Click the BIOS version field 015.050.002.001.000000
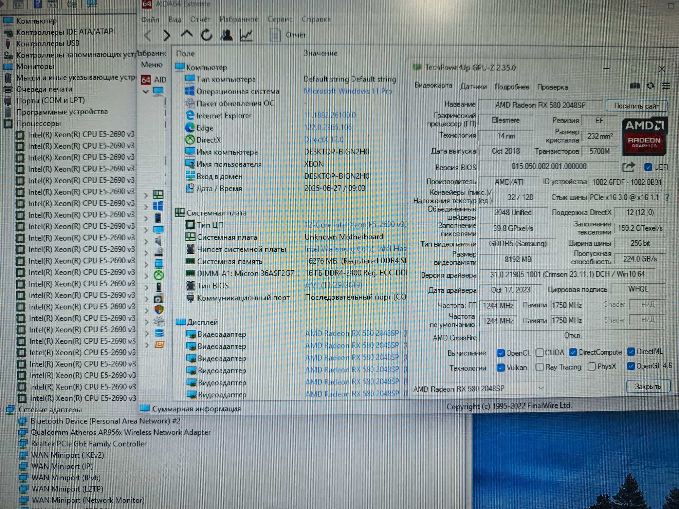This screenshot has height=509, width=679. 549,167
